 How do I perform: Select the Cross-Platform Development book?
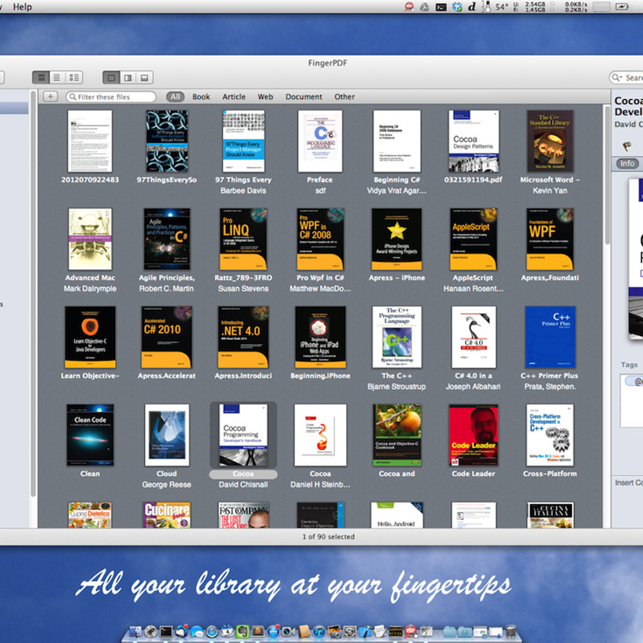pos(550,435)
